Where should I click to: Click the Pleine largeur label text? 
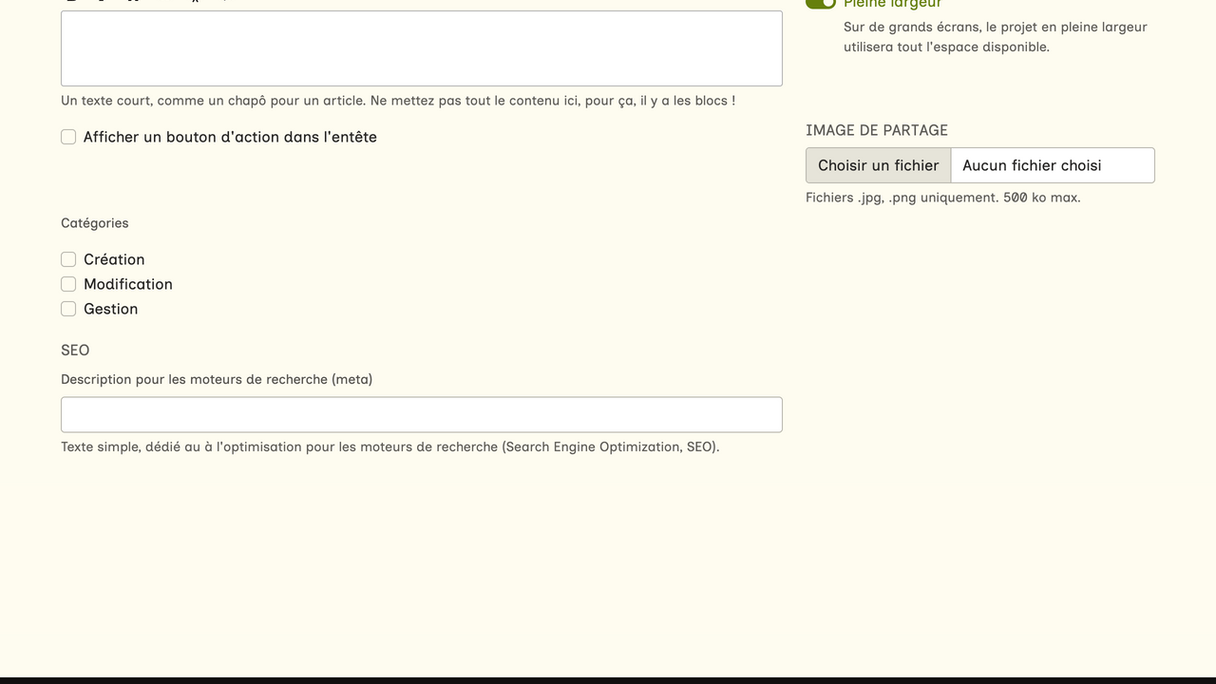pos(892,4)
